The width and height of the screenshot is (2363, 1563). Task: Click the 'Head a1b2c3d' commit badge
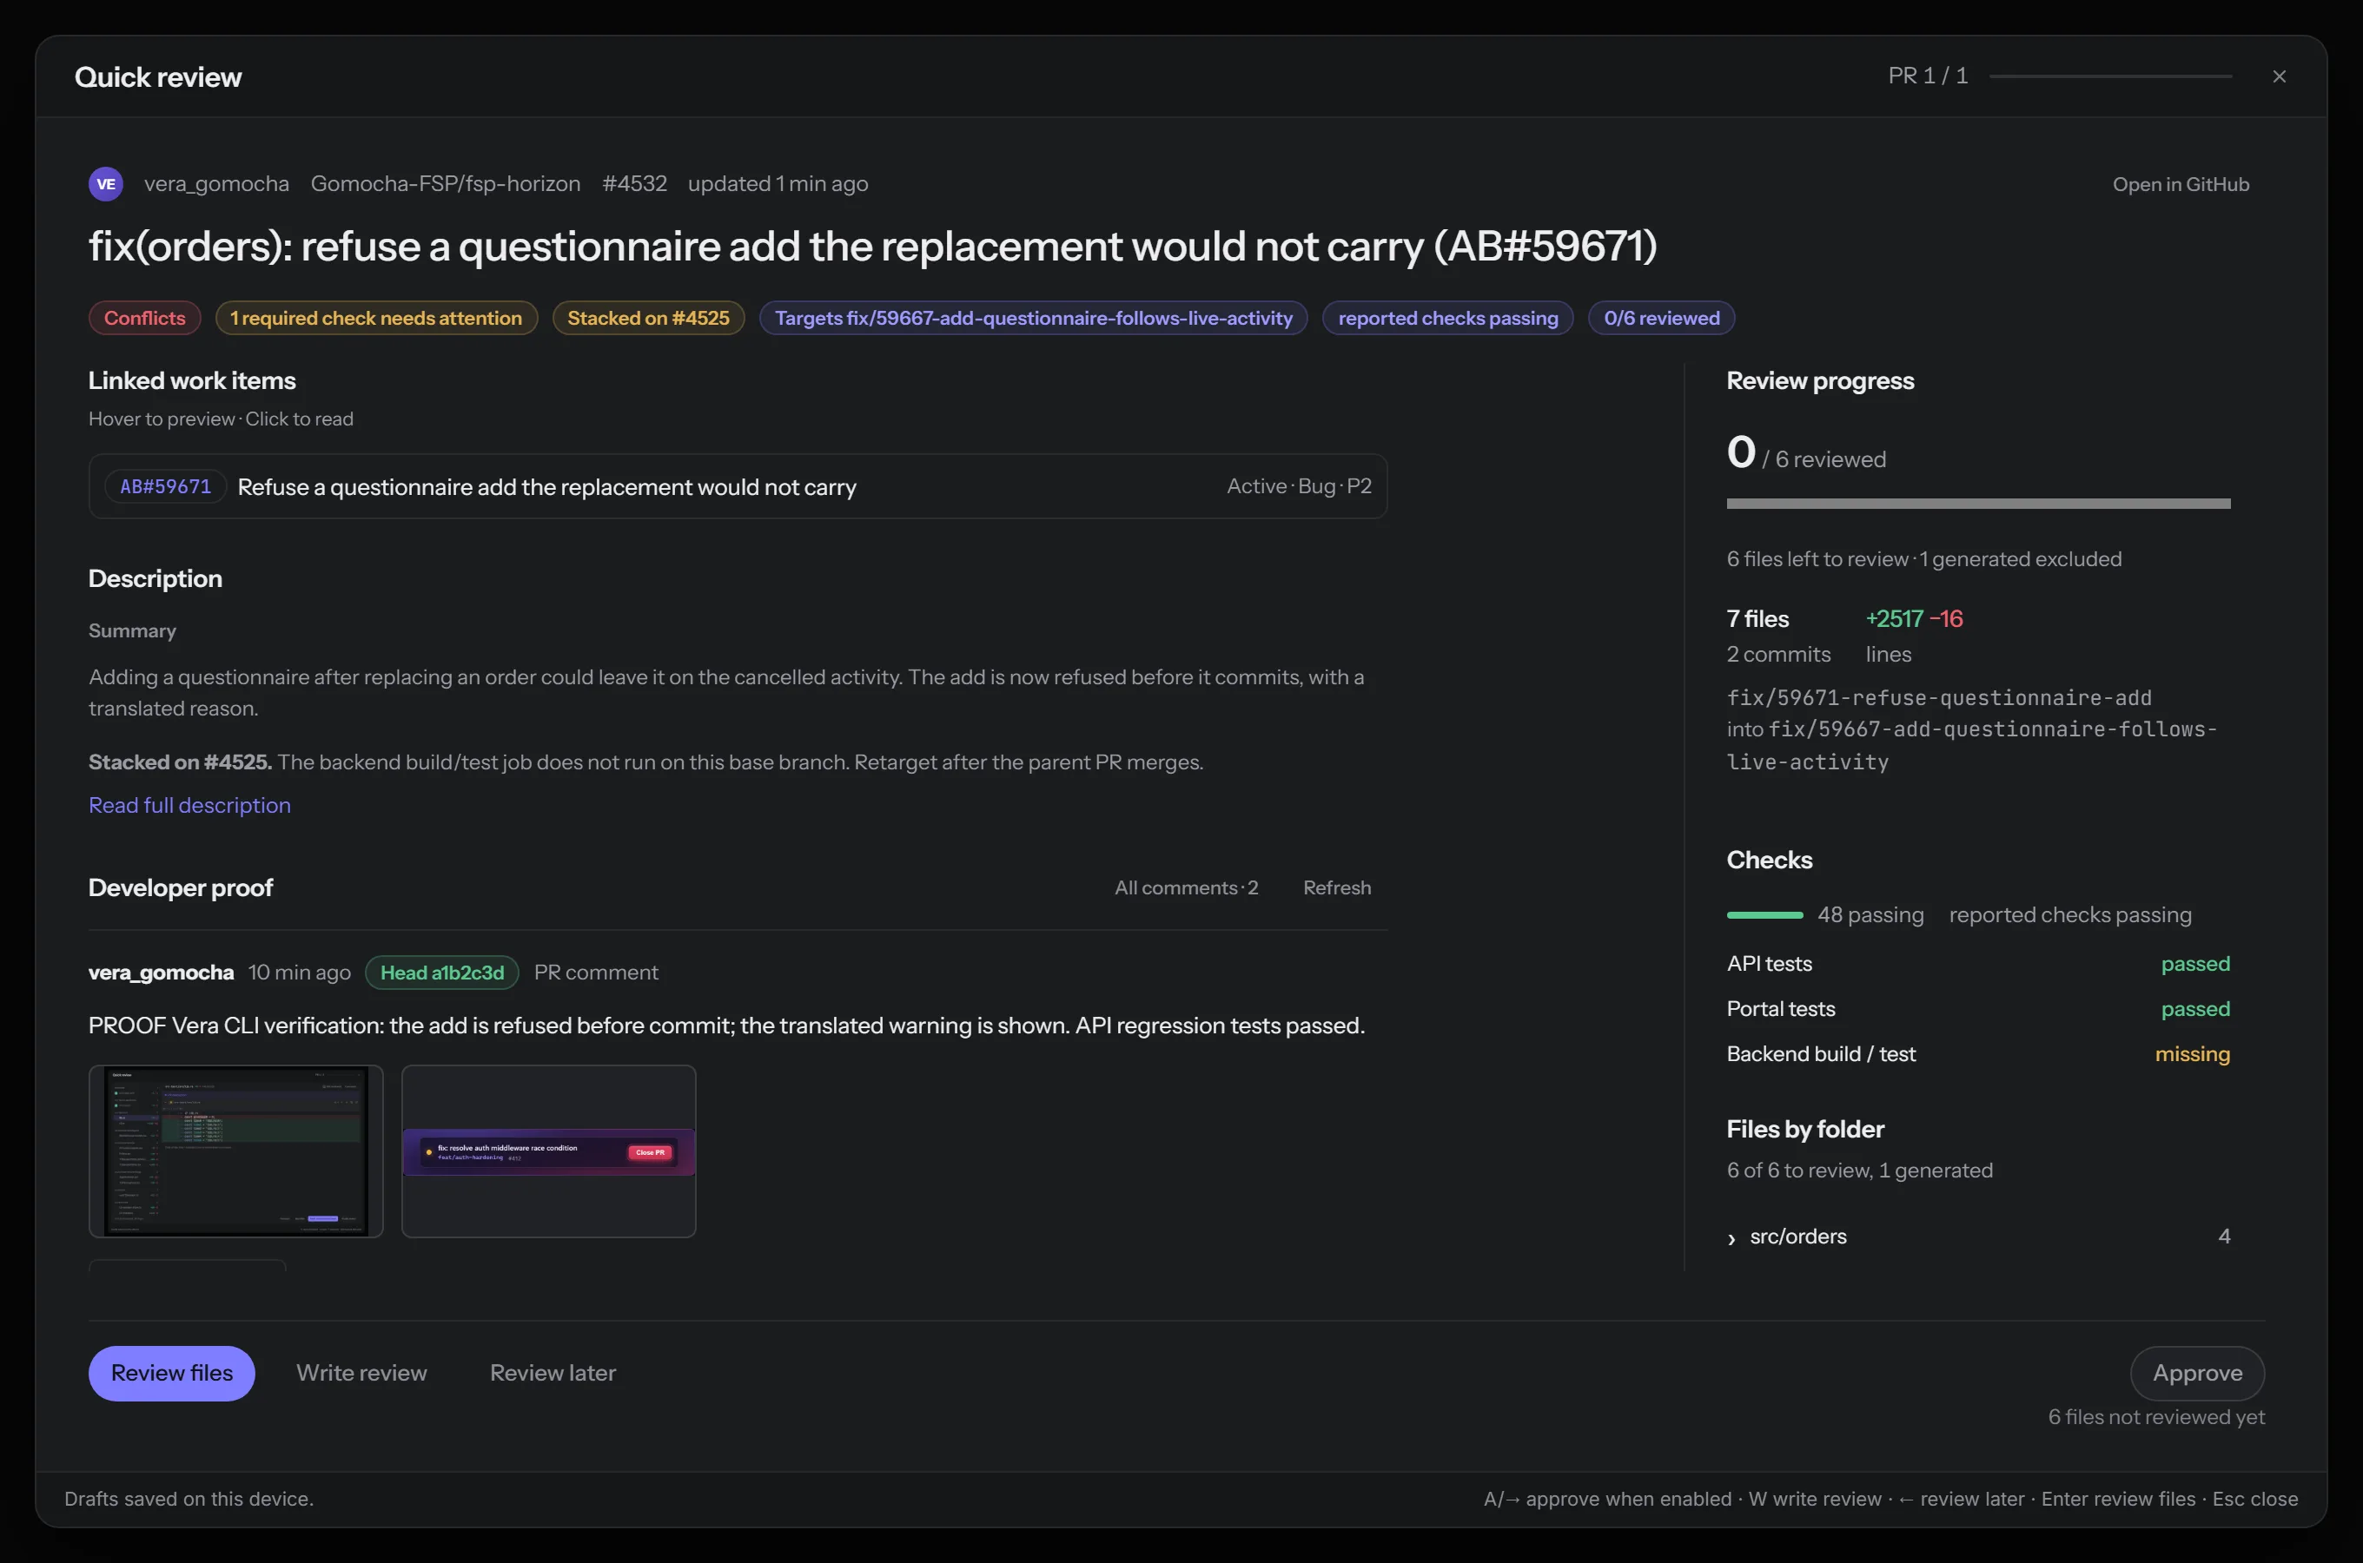441,972
